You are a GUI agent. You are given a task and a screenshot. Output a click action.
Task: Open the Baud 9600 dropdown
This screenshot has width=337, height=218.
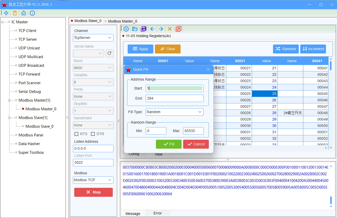[93, 68]
